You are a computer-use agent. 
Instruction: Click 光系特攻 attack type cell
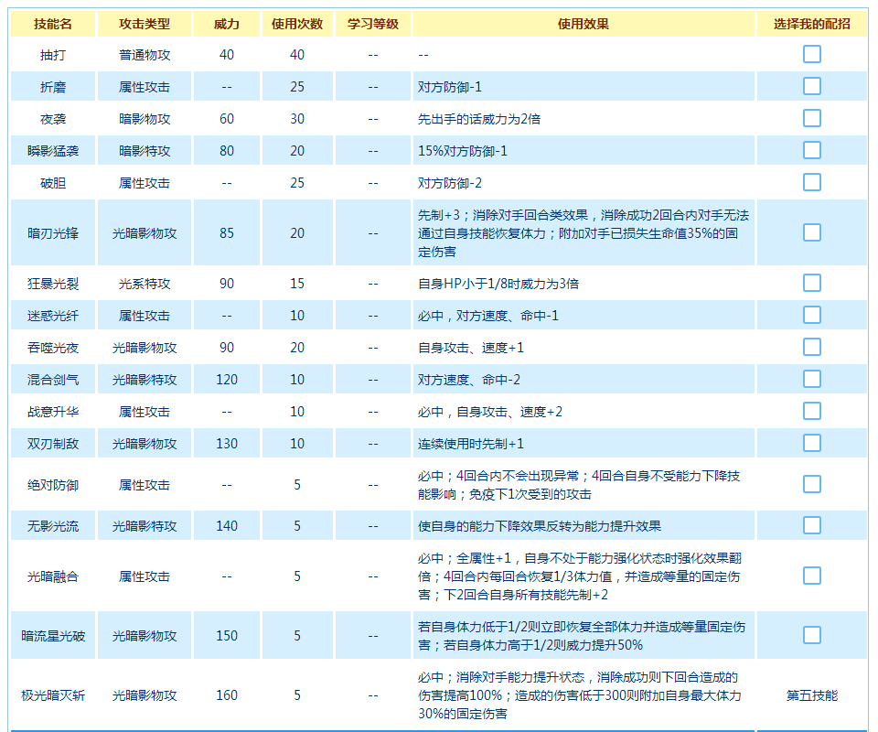click(144, 284)
